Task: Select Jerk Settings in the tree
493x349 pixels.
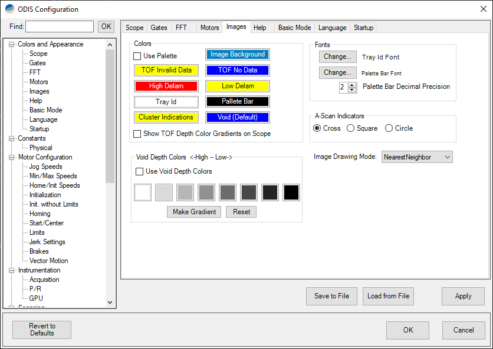Action: (x=47, y=242)
